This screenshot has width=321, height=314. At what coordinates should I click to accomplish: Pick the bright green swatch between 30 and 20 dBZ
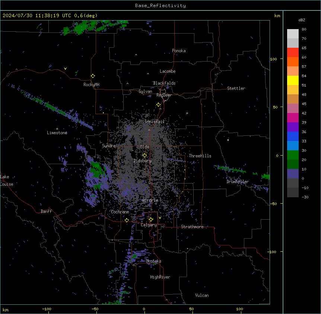coord(293,155)
